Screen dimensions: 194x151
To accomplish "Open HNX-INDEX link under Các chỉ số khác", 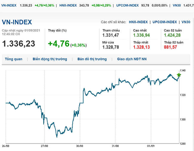I will [x=138, y=22].
